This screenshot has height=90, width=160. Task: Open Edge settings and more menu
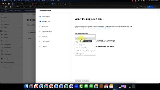coord(158,7)
